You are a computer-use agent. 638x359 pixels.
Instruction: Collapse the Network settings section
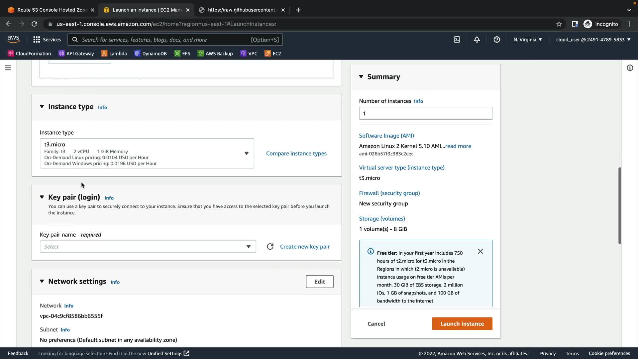42,281
